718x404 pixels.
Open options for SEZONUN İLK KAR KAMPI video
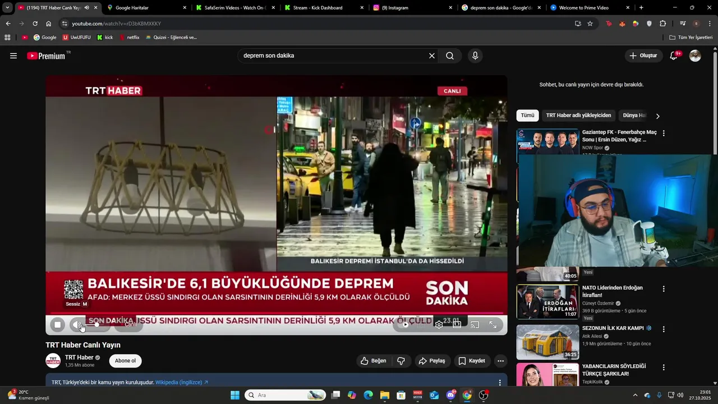pyautogui.click(x=664, y=329)
